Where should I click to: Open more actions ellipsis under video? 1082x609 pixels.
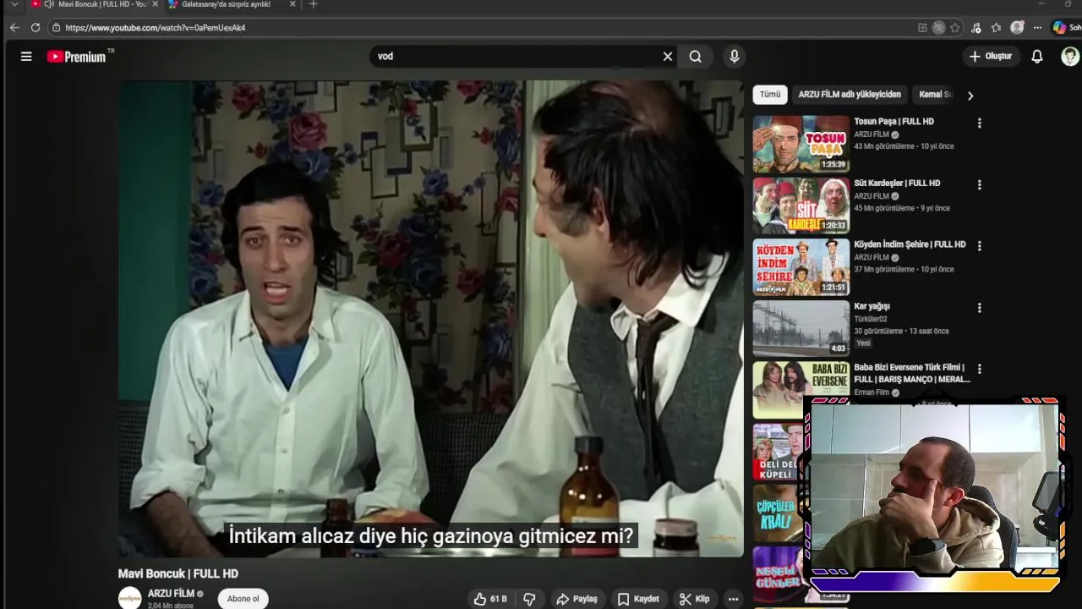(734, 599)
